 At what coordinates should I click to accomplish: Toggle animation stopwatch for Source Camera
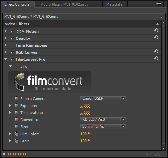pos(17,99)
